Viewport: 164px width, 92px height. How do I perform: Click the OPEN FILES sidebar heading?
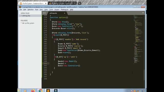coord(25,13)
